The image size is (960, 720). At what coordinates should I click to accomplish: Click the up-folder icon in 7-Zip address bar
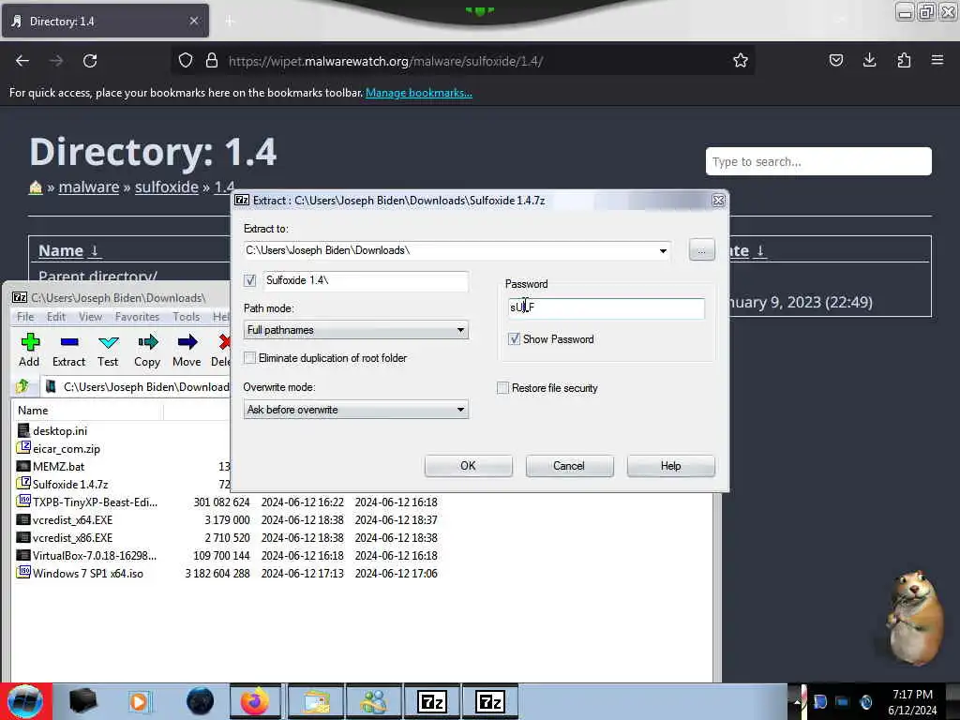point(22,386)
